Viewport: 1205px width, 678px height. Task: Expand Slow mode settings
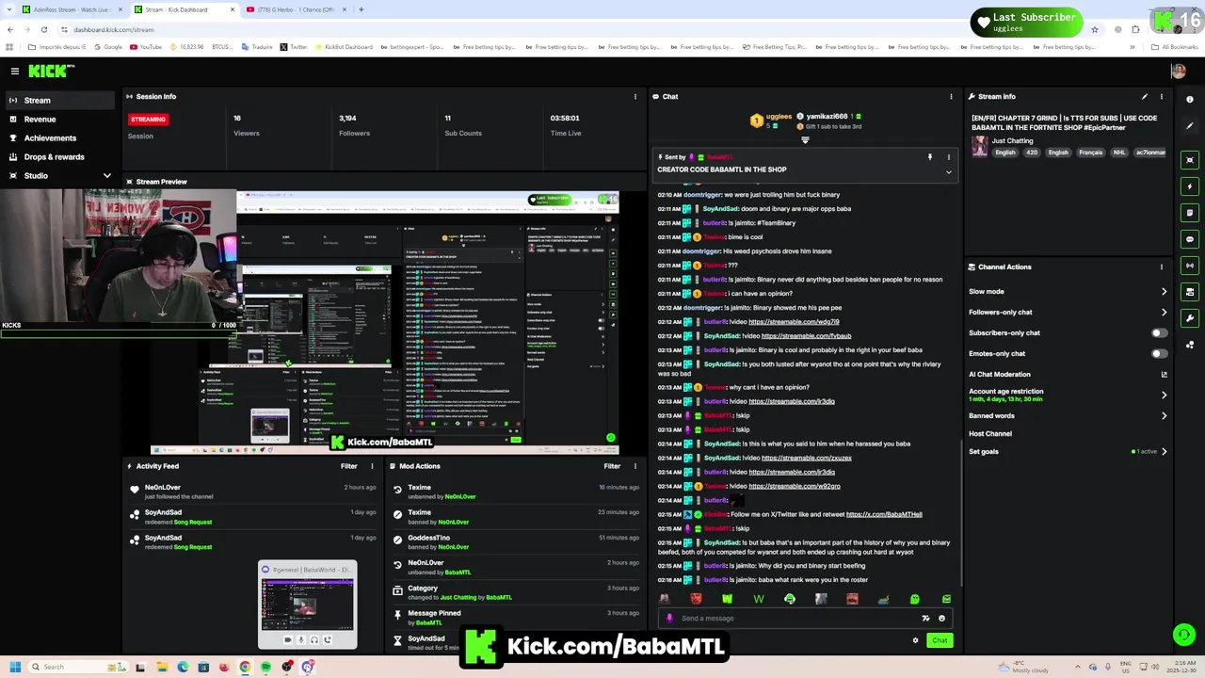point(1165,292)
